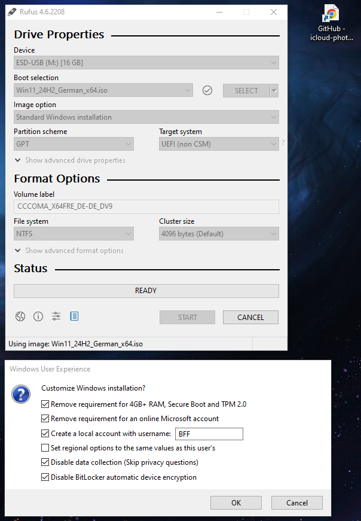Click the START button
This screenshot has height=521, width=361.
[187, 317]
